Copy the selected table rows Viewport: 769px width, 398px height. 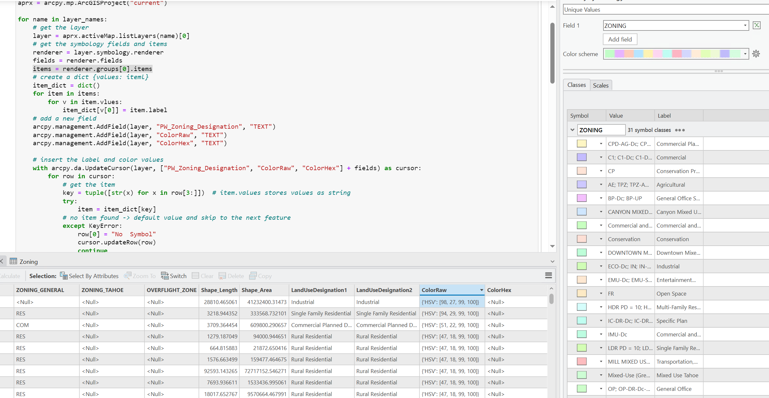[x=260, y=276]
